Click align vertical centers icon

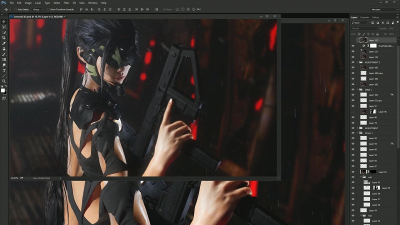[86, 9]
